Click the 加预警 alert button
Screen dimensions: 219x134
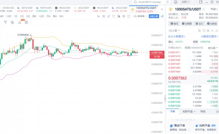(x=187, y=24)
